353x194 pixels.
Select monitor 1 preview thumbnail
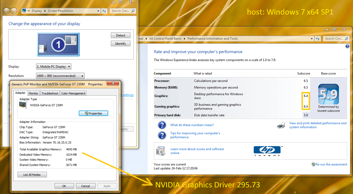click(x=58, y=44)
